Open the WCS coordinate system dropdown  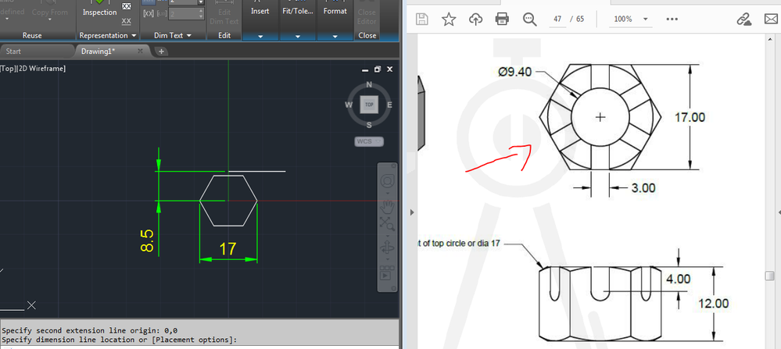[x=369, y=141]
